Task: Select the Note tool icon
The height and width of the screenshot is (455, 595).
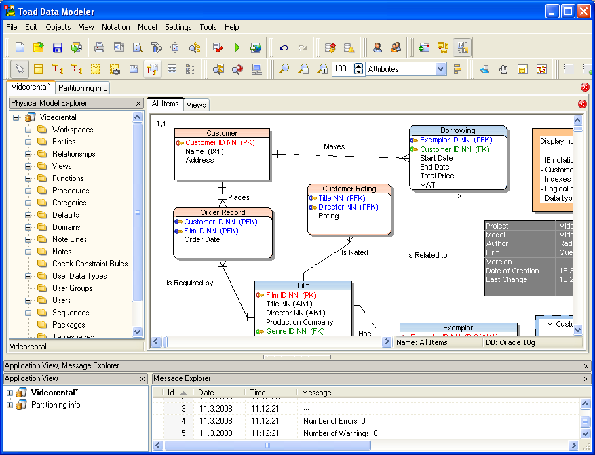Action: pos(134,69)
